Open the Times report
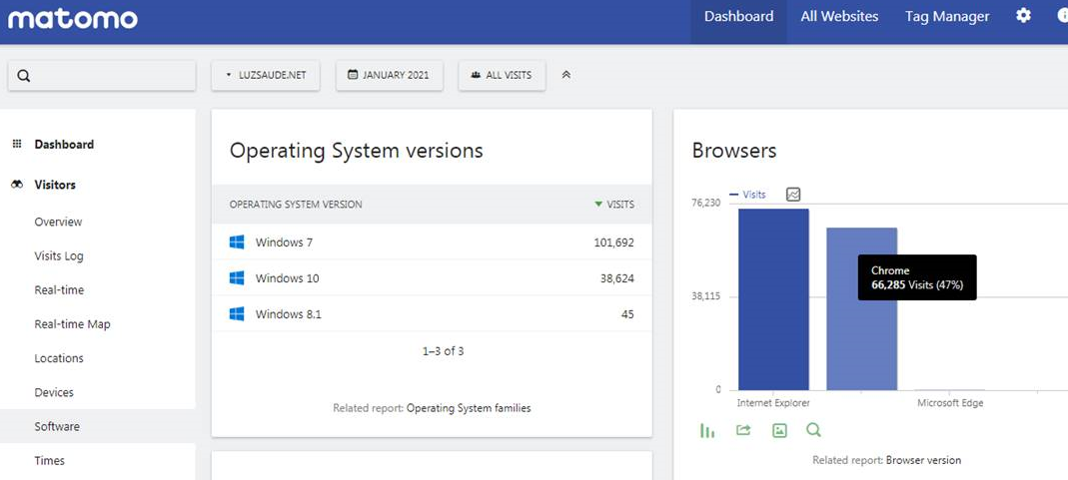Screen dimensions: 1068x480 [50, 460]
